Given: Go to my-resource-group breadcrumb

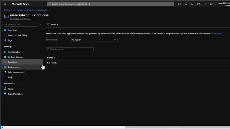Looking at the screenshot, I should (x=23, y=10).
